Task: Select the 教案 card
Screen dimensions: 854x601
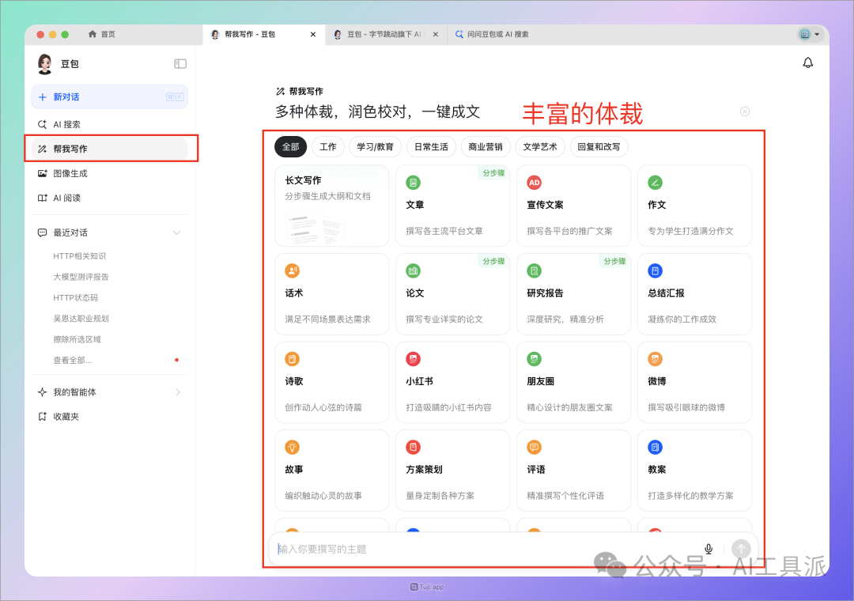Action: (x=694, y=471)
